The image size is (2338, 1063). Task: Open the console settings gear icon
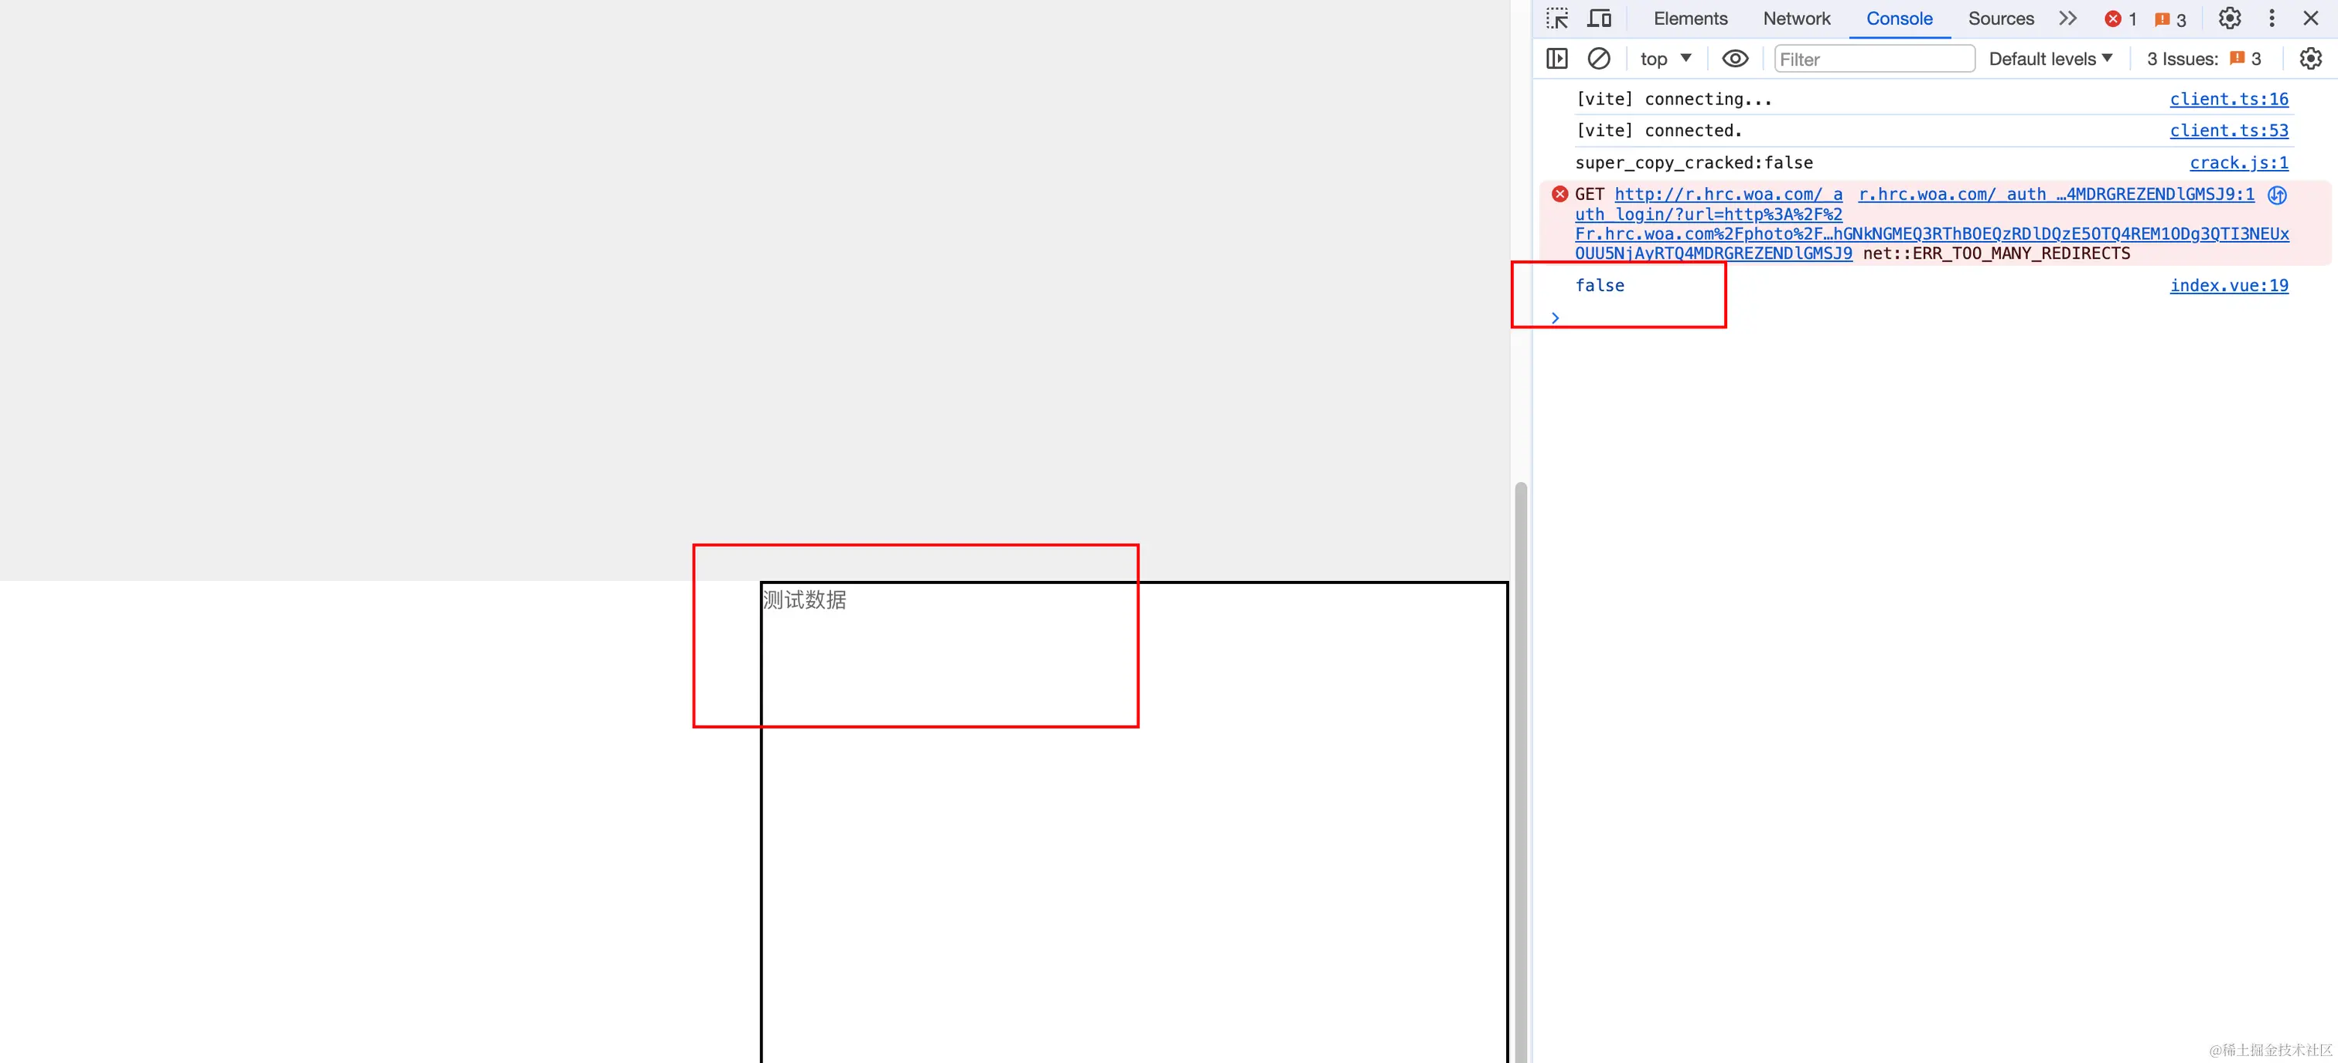click(2310, 59)
